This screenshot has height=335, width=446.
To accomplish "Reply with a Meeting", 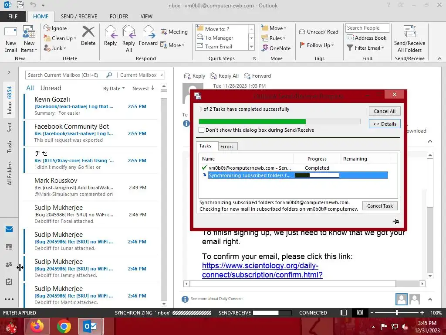I will (174, 31).
